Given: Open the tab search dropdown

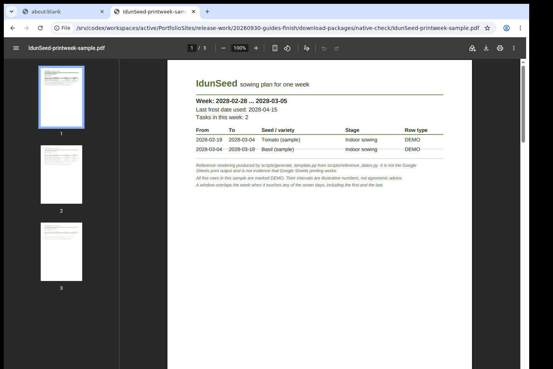Looking at the screenshot, I should pyautogui.click(x=12, y=12).
